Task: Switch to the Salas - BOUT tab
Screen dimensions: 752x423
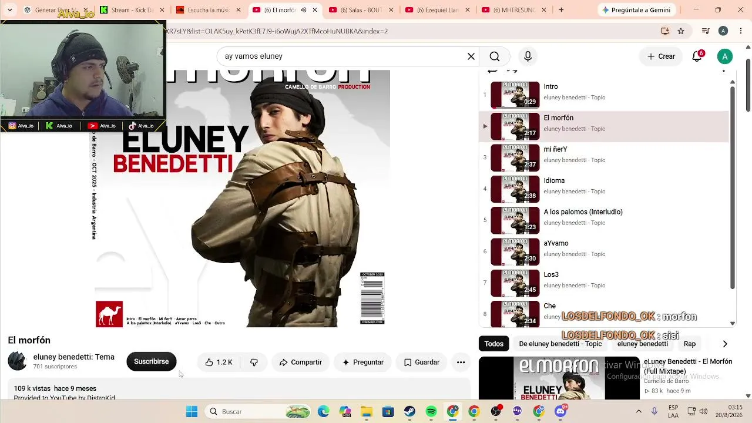Action: [361, 10]
